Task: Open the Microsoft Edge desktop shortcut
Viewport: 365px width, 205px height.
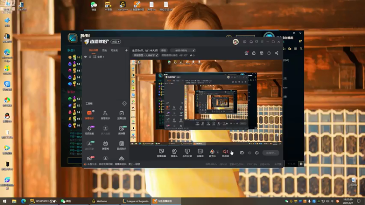Action: (x=7, y=55)
